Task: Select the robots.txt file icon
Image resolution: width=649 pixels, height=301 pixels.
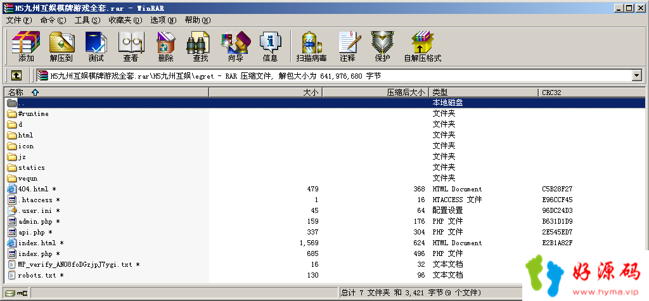Action: point(11,275)
